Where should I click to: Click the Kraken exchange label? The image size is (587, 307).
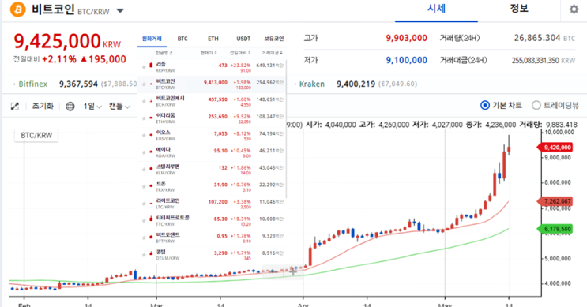(311, 84)
